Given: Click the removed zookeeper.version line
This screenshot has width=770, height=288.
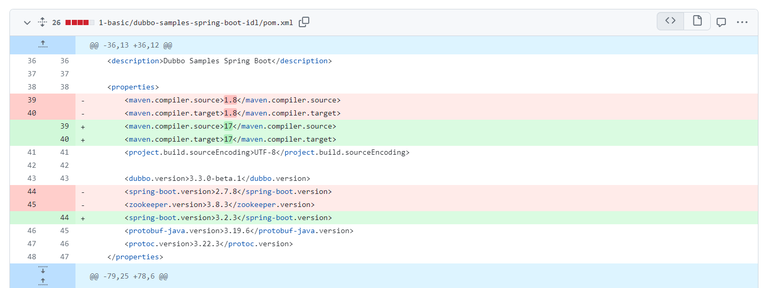Looking at the screenshot, I should 220,204.
